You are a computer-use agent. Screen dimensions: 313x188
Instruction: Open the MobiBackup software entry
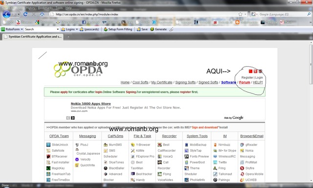pos(198,145)
